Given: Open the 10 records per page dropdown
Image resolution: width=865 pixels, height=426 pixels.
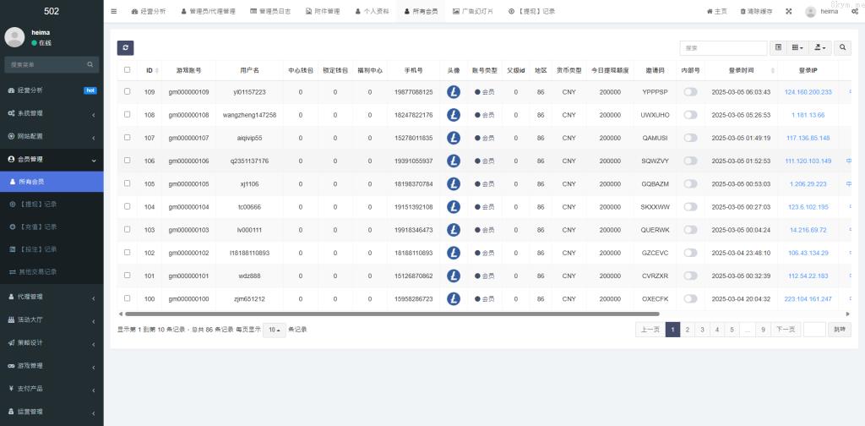Looking at the screenshot, I should pos(274,330).
